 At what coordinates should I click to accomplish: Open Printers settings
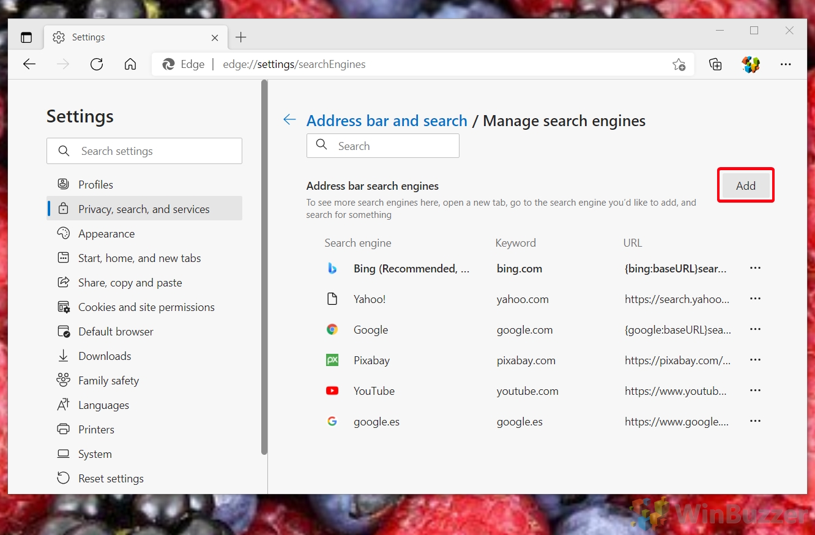(144, 429)
